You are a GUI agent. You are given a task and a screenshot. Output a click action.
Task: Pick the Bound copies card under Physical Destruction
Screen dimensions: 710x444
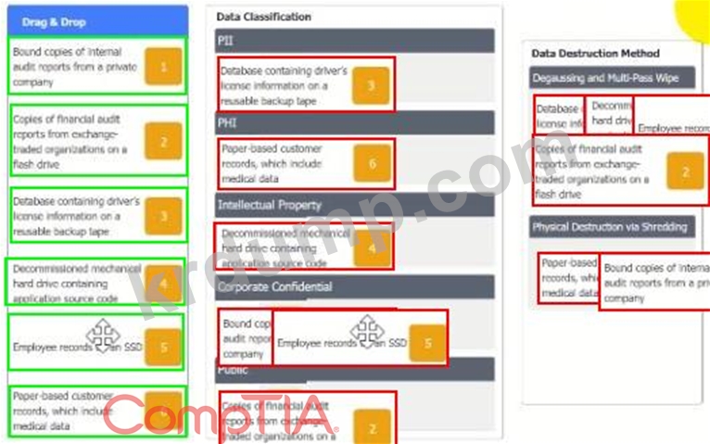(x=653, y=283)
